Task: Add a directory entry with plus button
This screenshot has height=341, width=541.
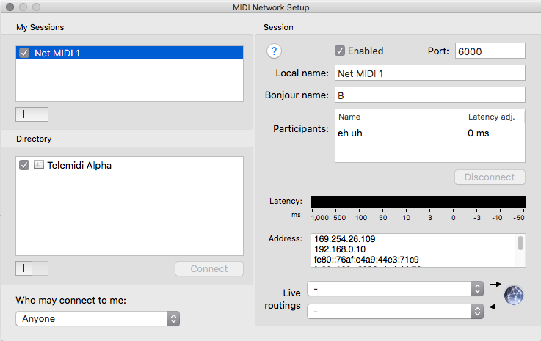Action: [24, 268]
